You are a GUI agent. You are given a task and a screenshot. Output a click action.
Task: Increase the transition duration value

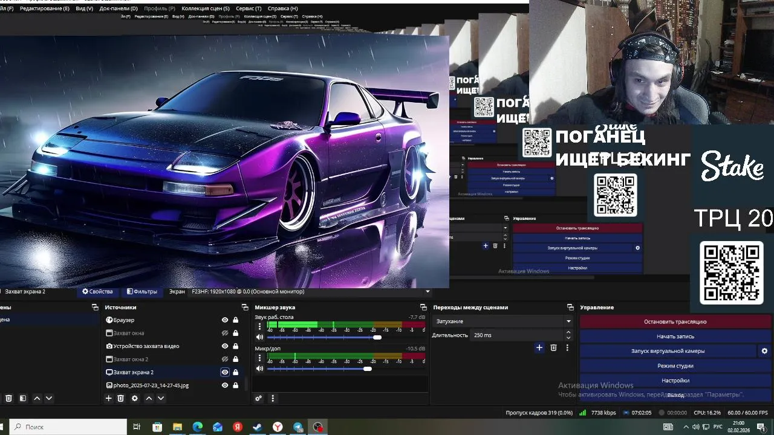pyautogui.click(x=568, y=332)
